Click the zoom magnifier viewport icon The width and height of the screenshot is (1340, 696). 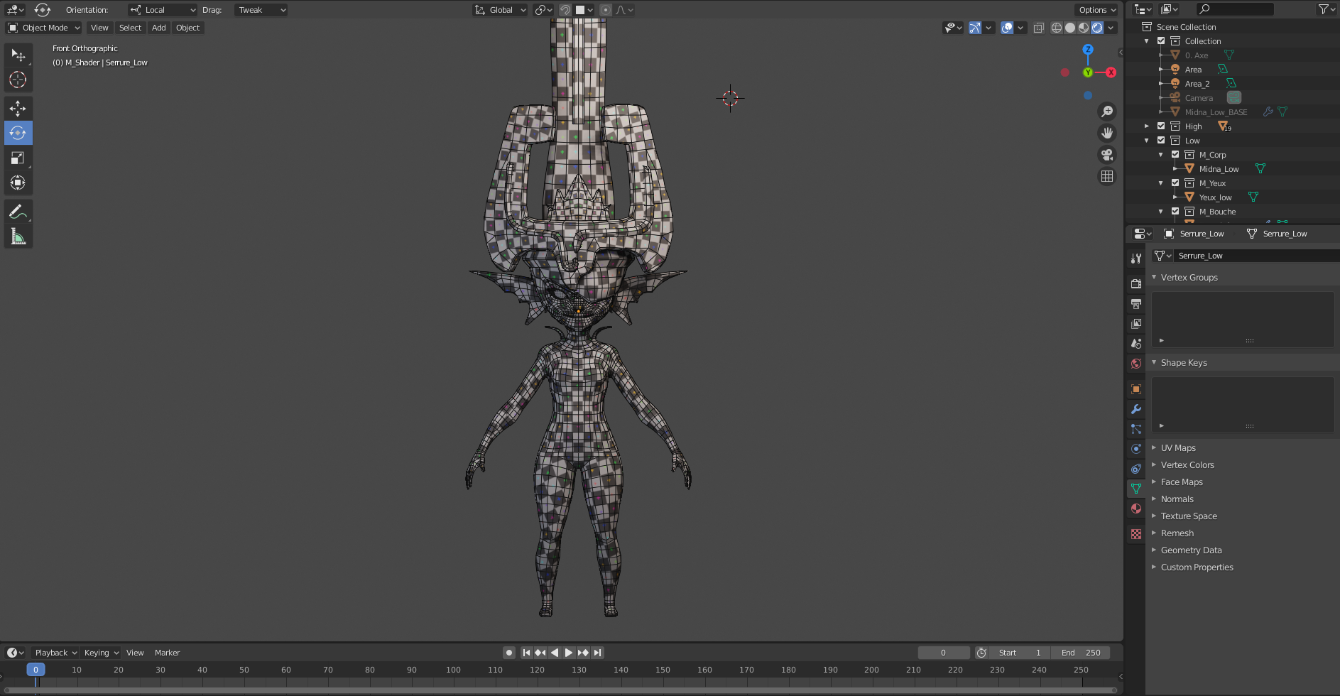1107,112
